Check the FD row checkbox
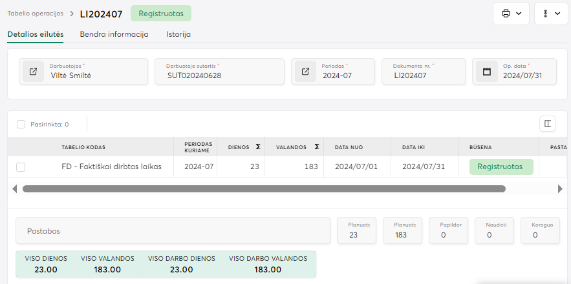This screenshot has height=284, width=571. pyautogui.click(x=21, y=167)
